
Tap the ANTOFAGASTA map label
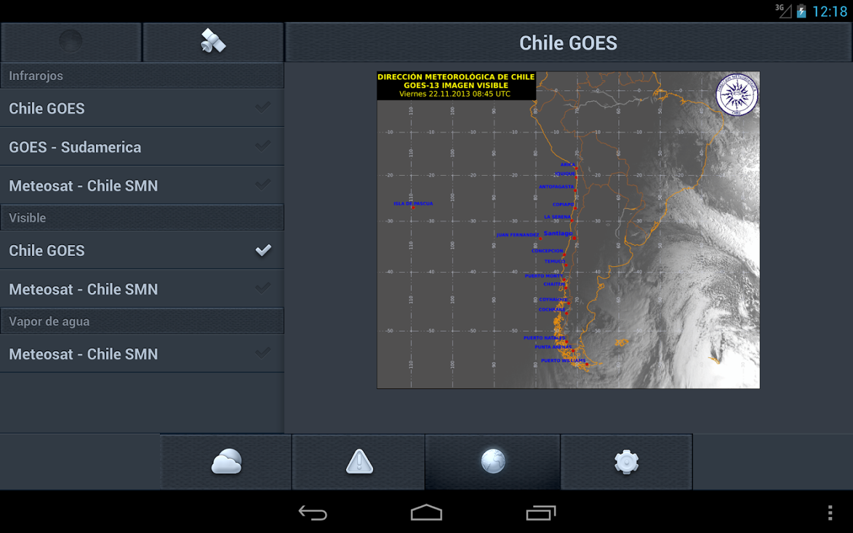click(556, 187)
